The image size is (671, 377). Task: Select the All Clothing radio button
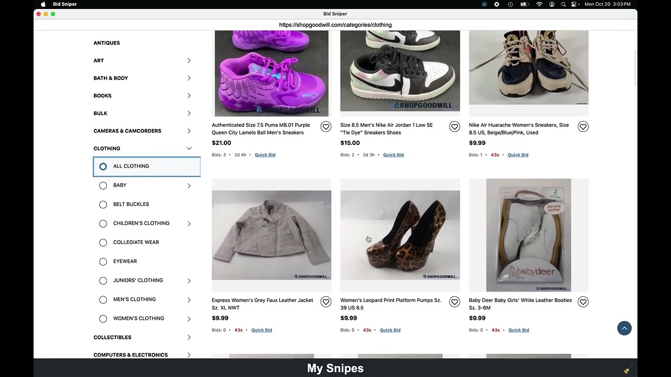point(103,167)
